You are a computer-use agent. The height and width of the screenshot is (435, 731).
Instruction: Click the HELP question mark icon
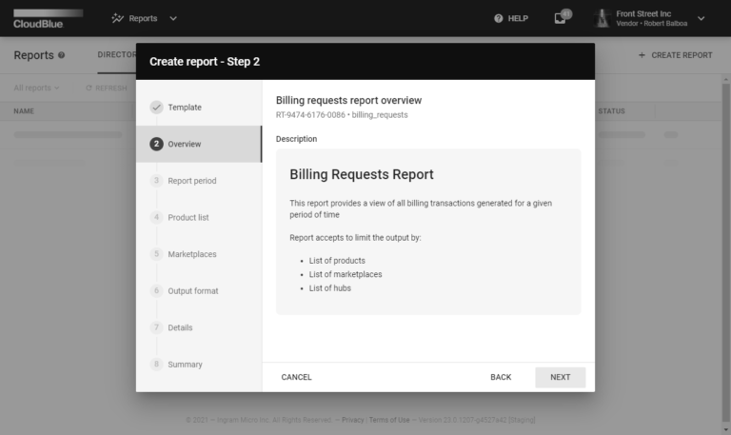(x=499, y=18)
